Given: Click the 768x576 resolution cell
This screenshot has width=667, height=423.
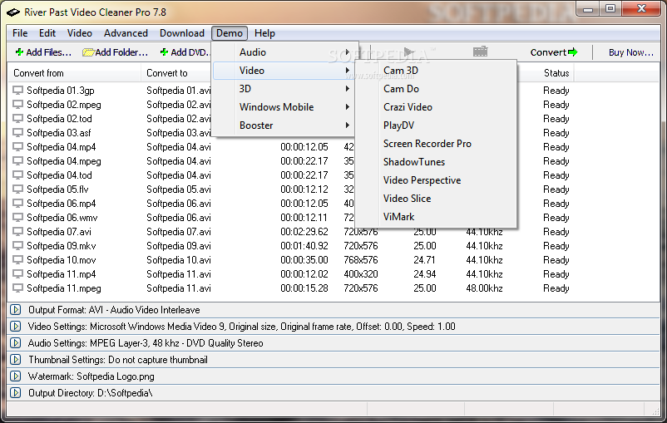Looking at the screenshot, I should 361,260.
